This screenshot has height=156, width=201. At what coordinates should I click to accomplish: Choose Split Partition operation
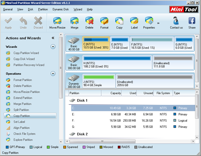pyautogui.click(x=21, y=110)
